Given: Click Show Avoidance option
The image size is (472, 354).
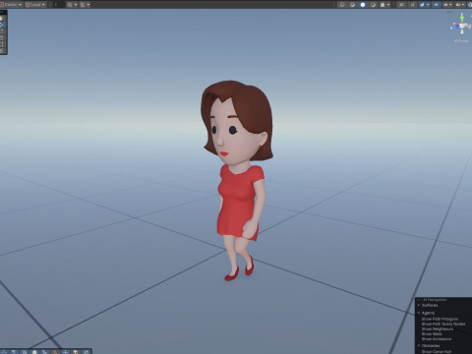Looking at the screenshot, I should pos(437,339).
